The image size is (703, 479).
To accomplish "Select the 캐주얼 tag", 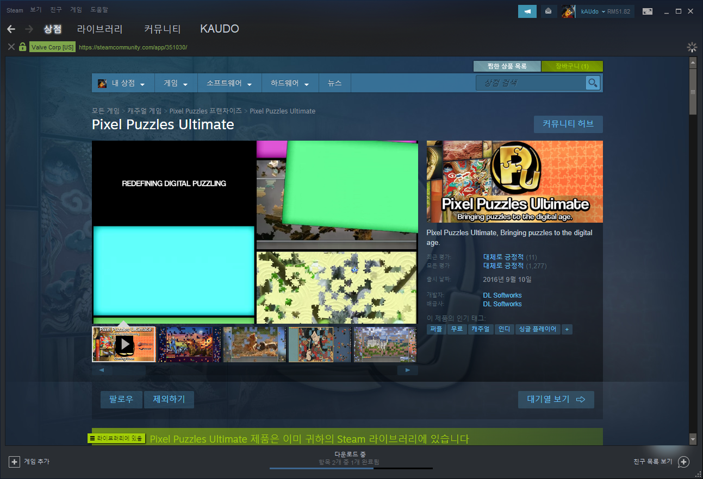I will coord(481,329).
